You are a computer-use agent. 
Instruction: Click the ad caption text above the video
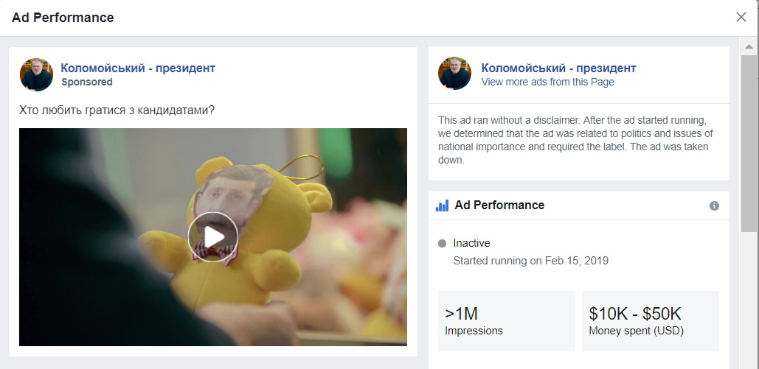coord(117,110)
